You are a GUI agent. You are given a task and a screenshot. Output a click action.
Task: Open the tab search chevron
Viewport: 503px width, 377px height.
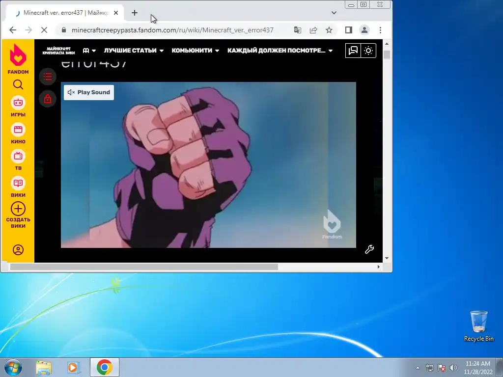coord(334,13)
